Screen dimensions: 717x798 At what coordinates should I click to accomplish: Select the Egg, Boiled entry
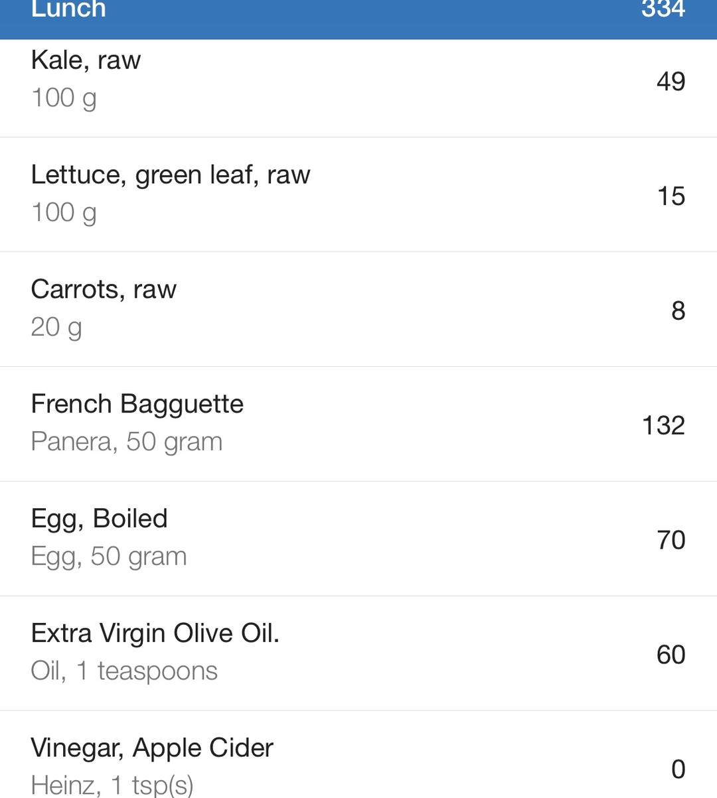[x=100, y=519]
